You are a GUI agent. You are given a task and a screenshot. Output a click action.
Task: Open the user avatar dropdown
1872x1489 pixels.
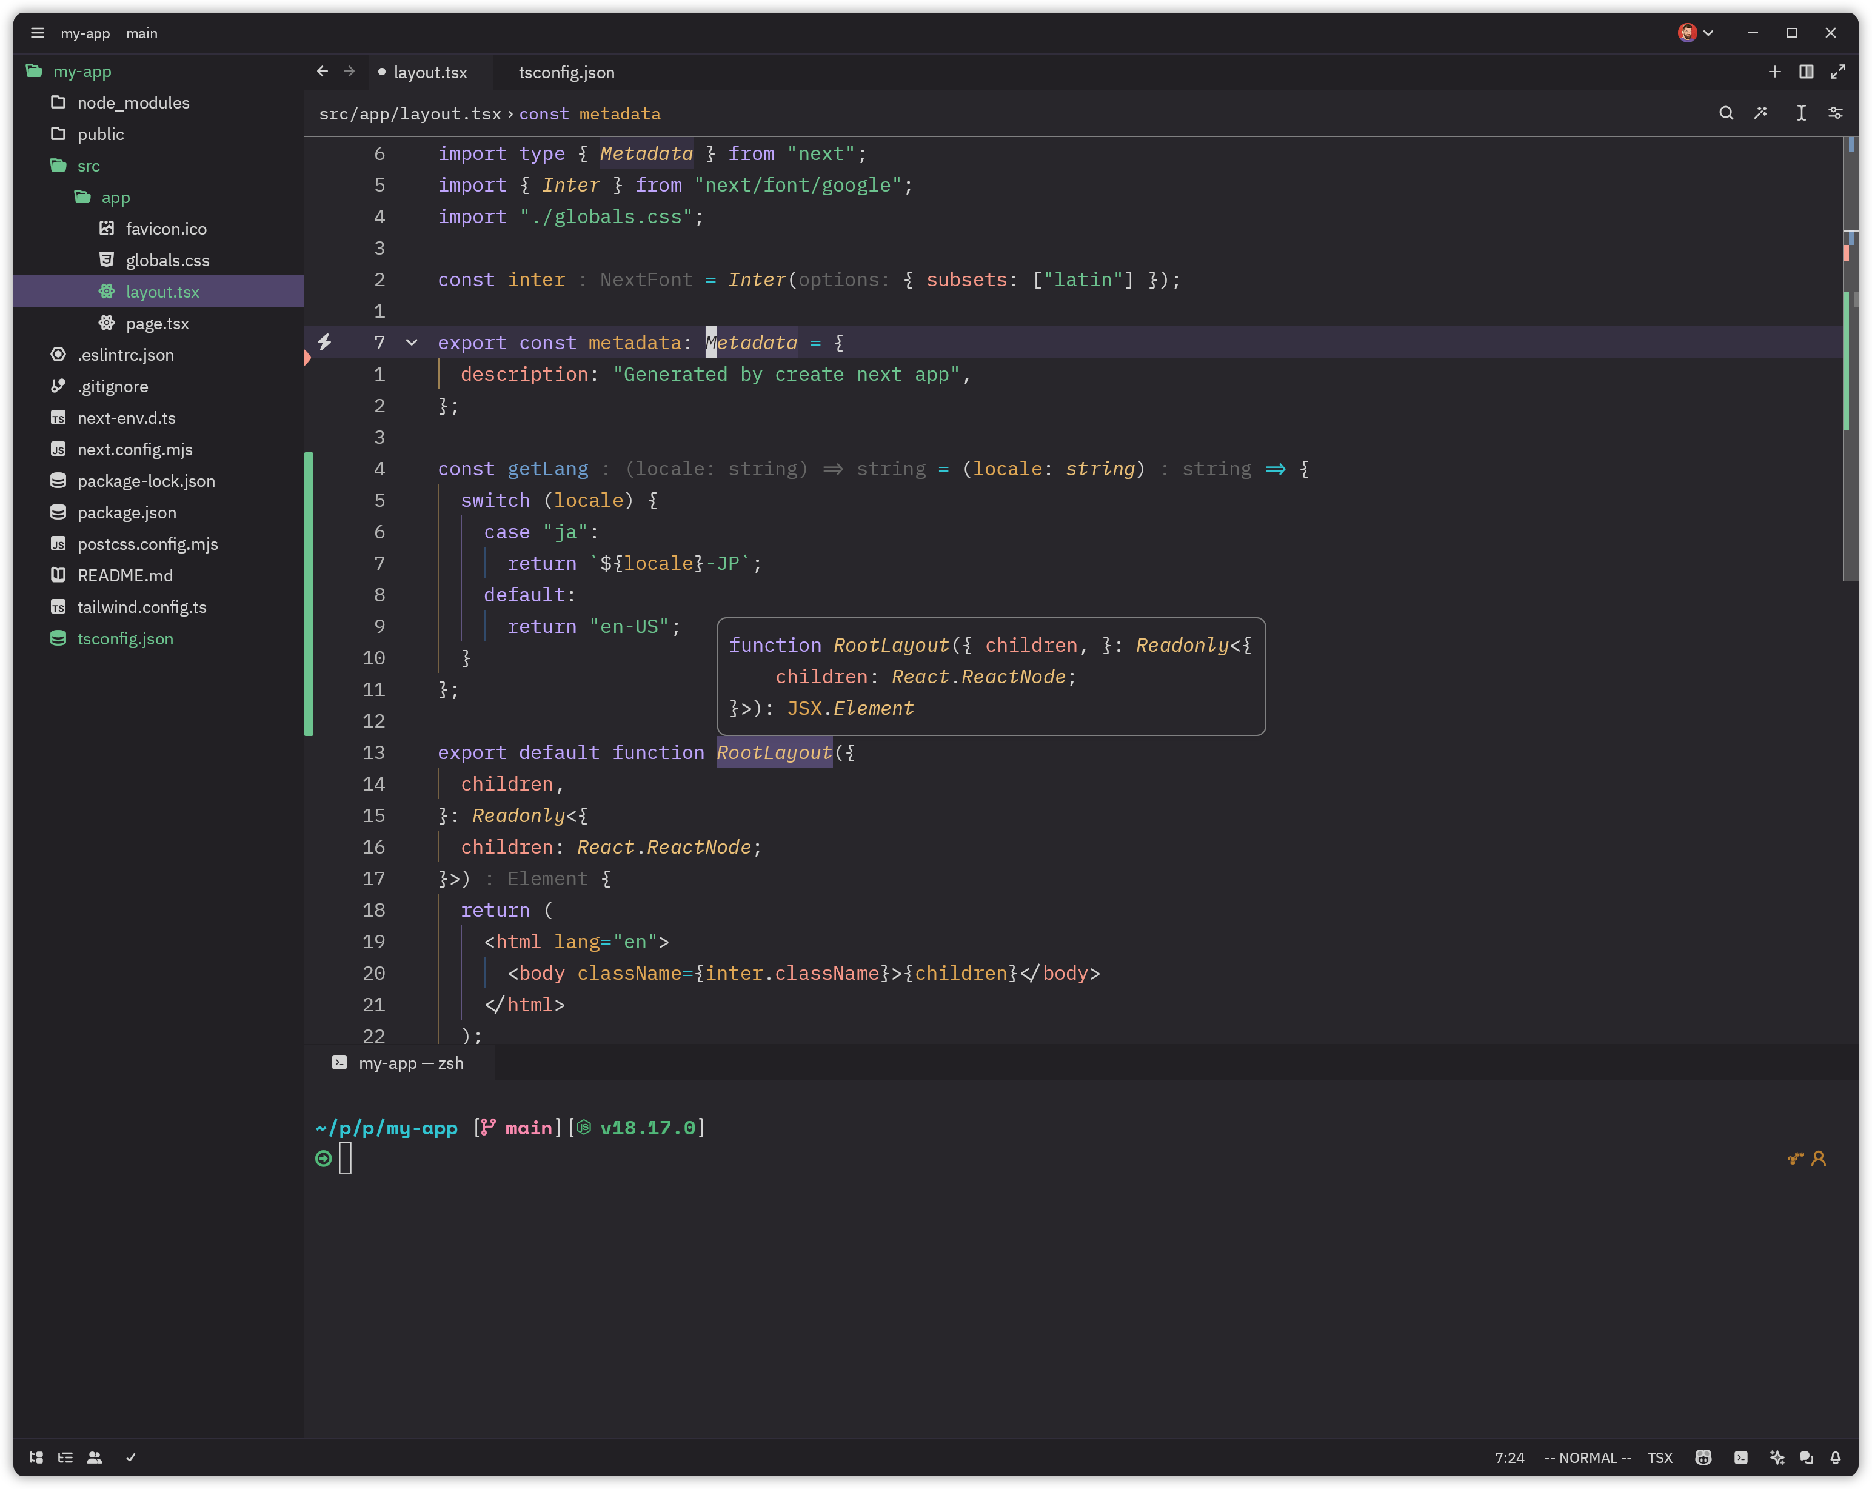[1695, 33]
